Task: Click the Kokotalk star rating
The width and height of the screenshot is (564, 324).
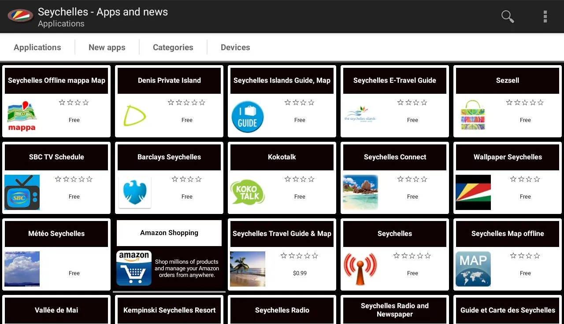Action: [x=300, y=179]
